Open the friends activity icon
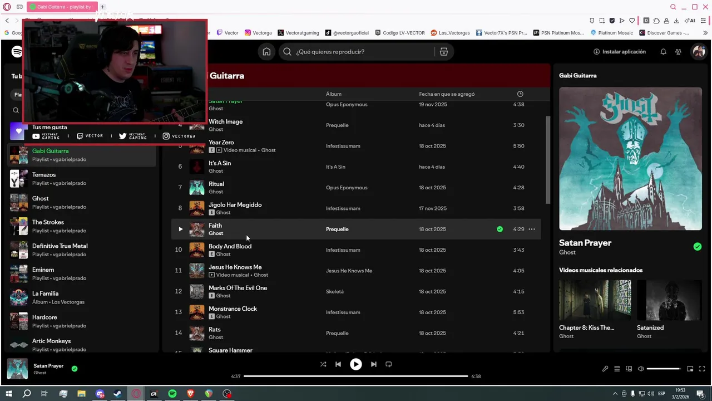The height and width of the screenshot is (401, 712). tap(678, 52)
